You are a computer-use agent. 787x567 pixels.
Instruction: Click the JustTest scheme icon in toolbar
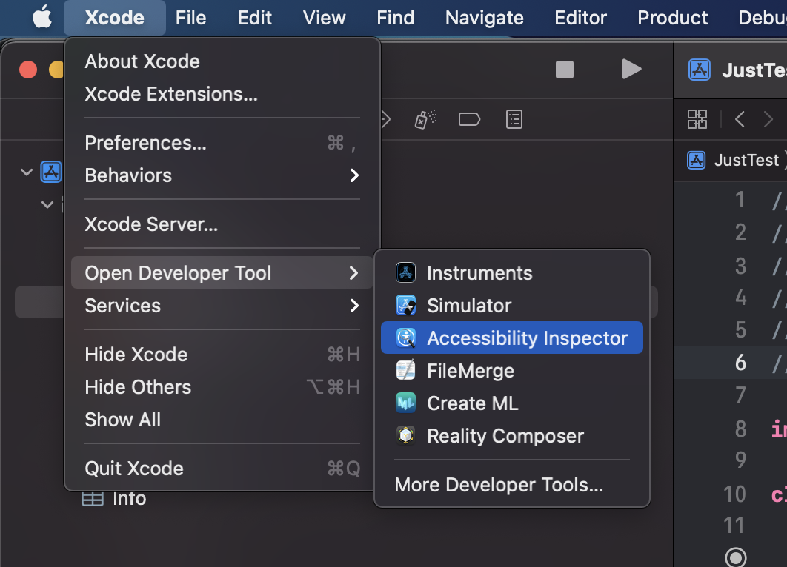click(699, 70)
